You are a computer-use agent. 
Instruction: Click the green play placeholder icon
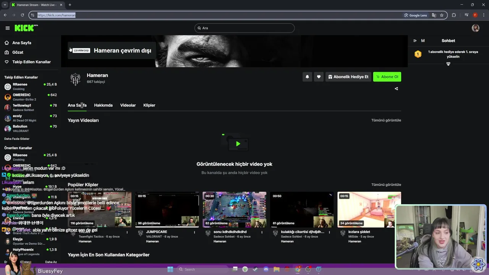tap(238, 144)
